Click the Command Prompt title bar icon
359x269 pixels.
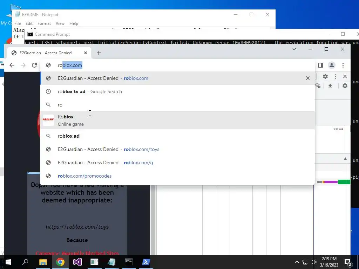click(x=30, y=34)
